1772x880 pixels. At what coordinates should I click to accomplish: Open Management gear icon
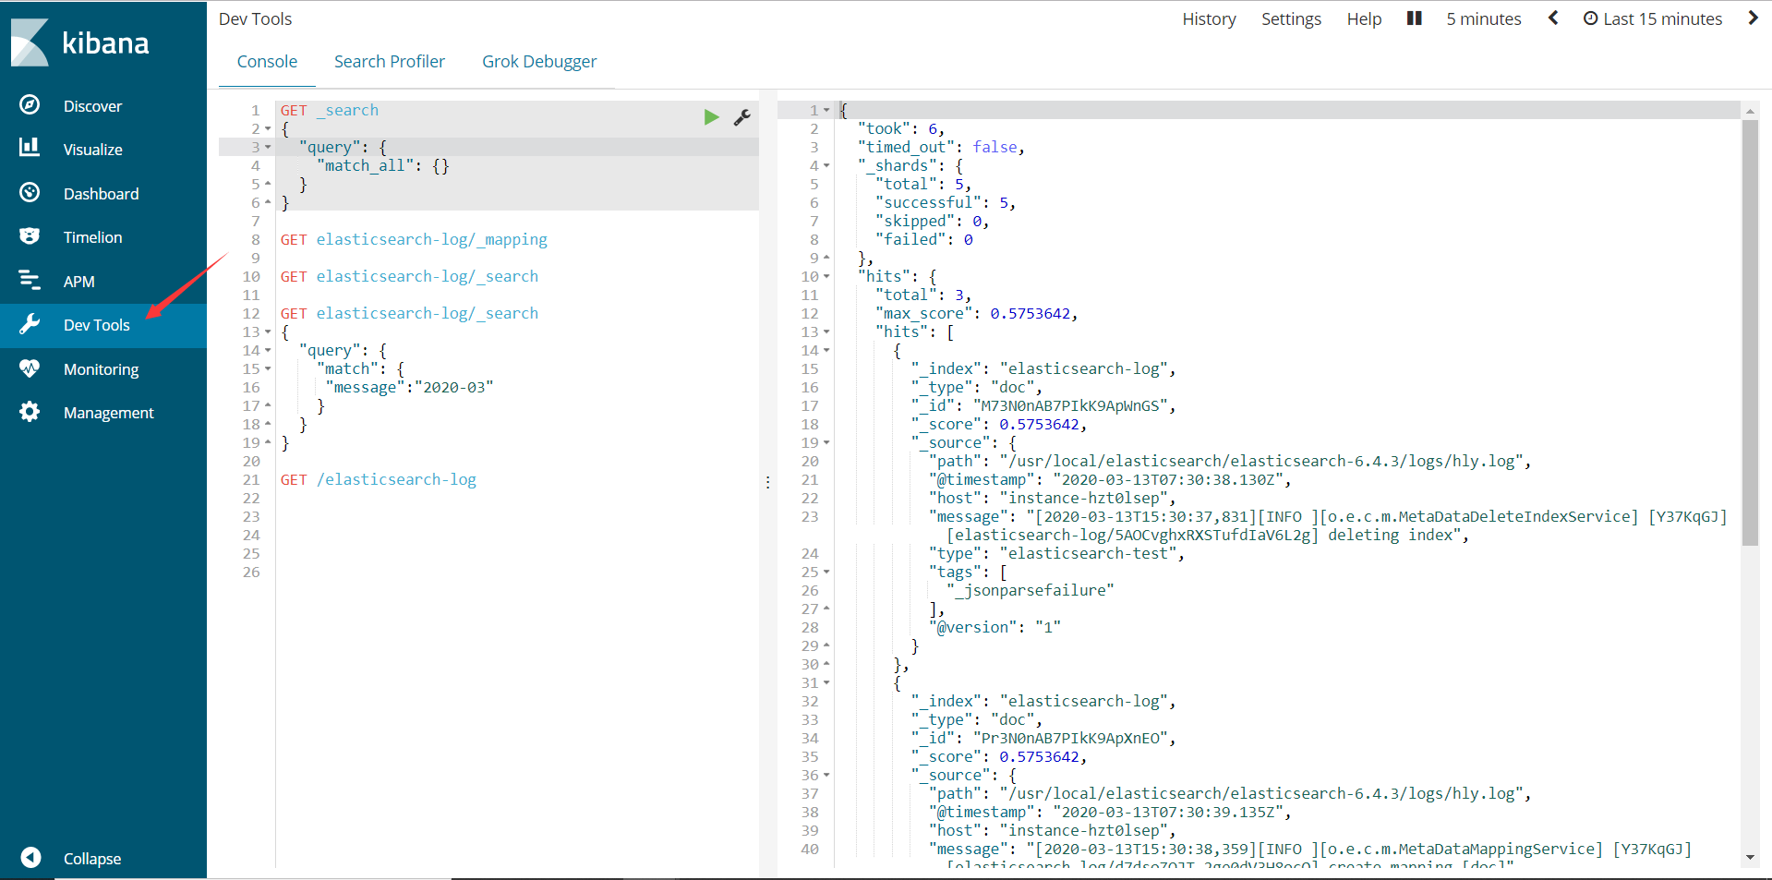30,411
